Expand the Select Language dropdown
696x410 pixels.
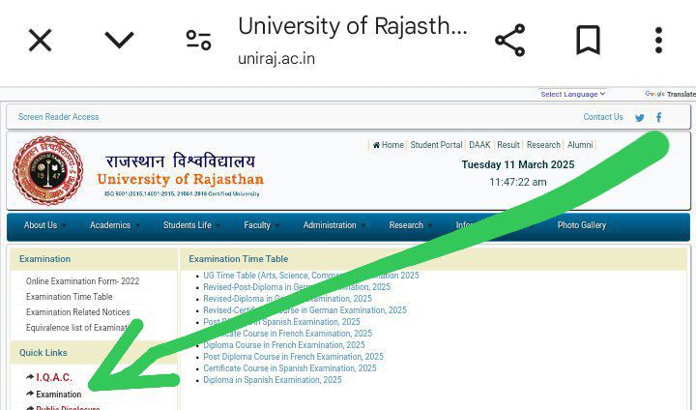(572, 94)
